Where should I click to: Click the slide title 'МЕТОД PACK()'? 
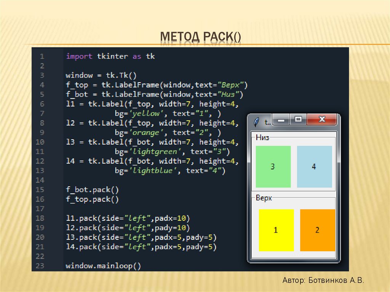point(200,37)
